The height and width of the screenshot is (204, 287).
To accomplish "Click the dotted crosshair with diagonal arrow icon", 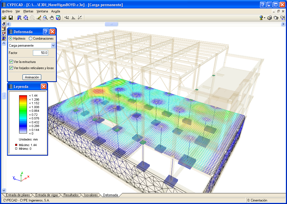I will pos(80,18).
